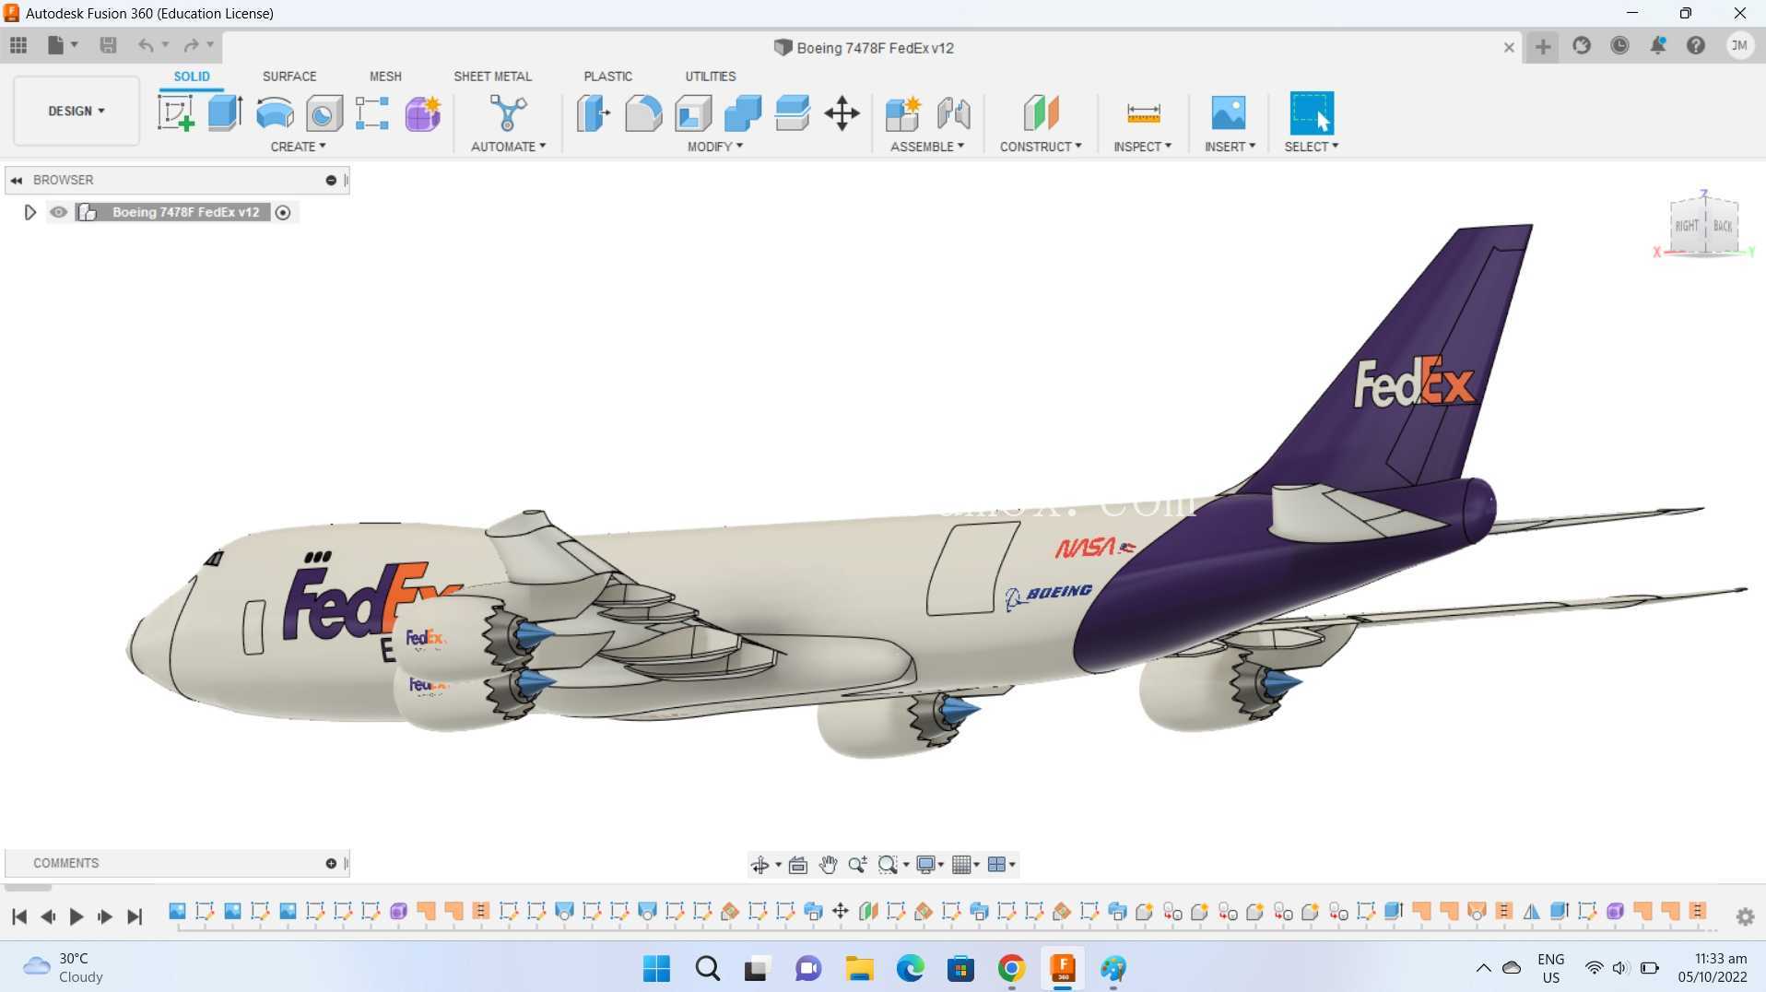This screenshot has height=992, width=1766.
Task: Click the ViewCube RIGHT face
Action: coord(1687,226)
